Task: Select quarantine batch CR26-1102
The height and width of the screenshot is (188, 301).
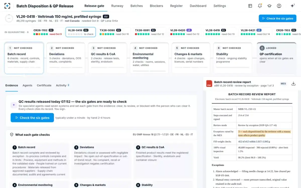Action: (48, 32)
